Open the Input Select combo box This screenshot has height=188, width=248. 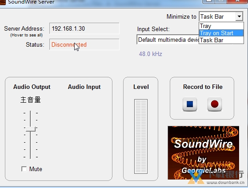tap(168, 40)
